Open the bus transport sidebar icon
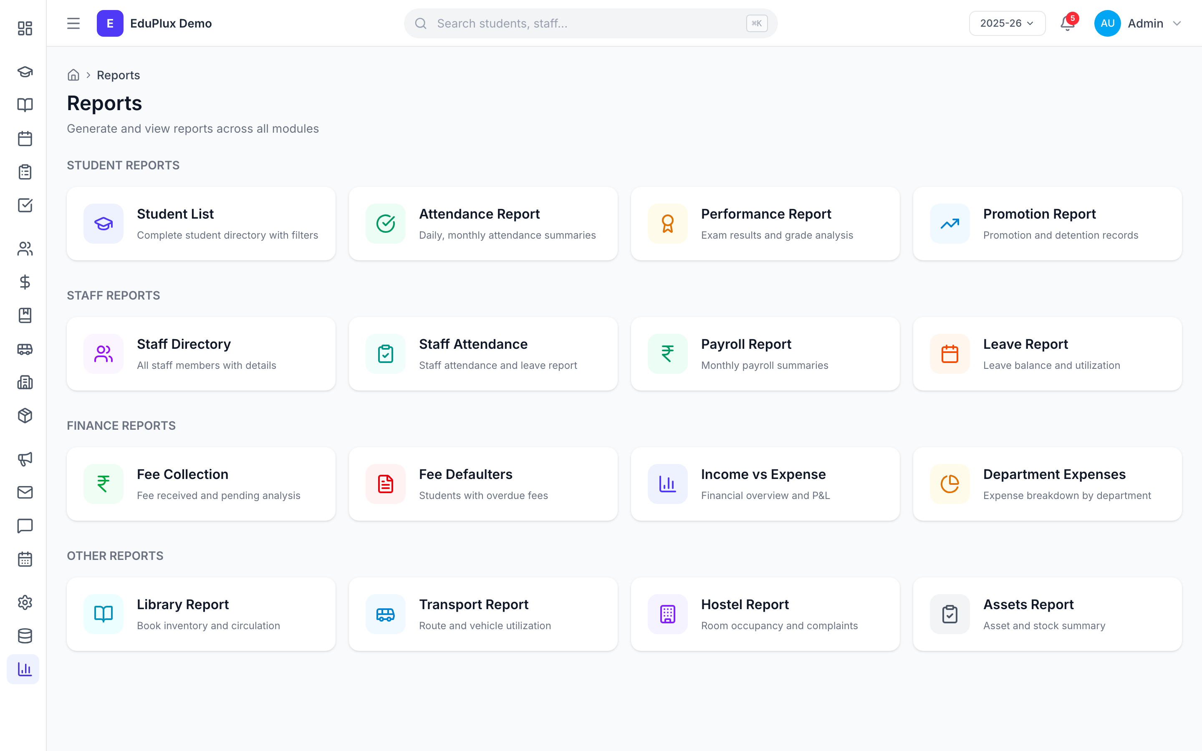The image size is (1202, 751). pos(25,349)
